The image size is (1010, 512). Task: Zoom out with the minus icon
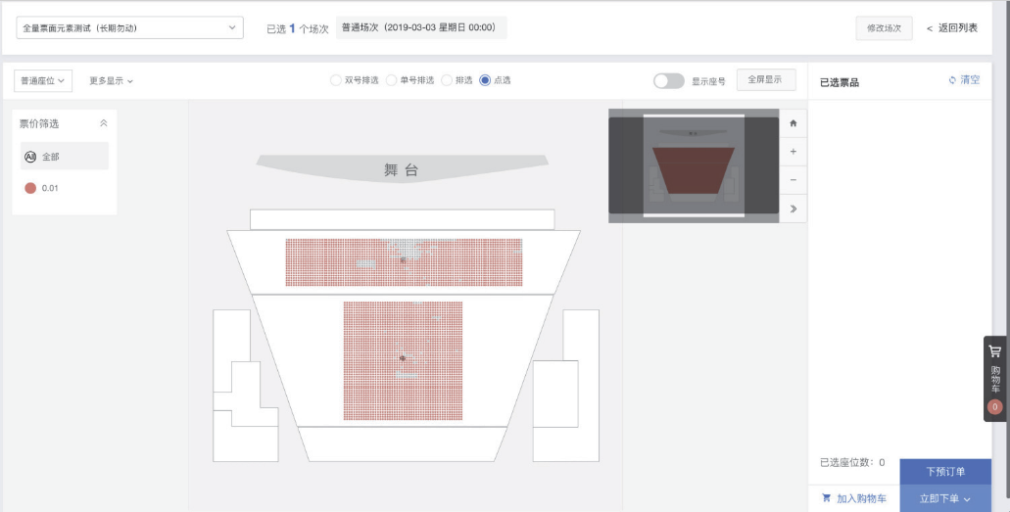click(x=793, y=180)
